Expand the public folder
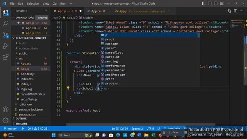 [31, 53]
